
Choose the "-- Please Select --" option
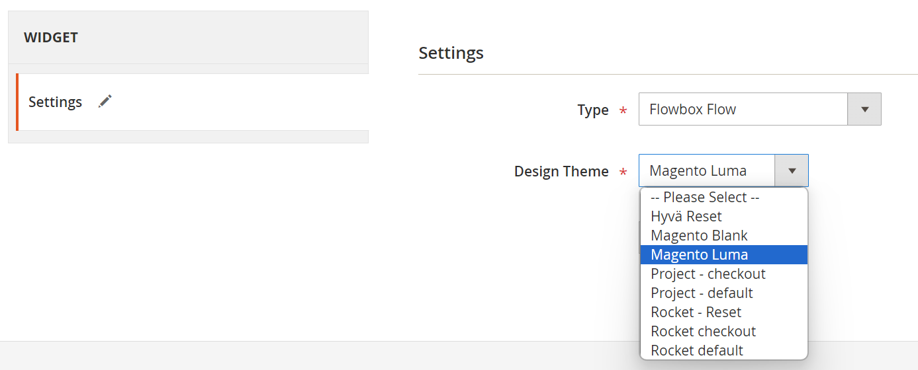coord(704,198)
